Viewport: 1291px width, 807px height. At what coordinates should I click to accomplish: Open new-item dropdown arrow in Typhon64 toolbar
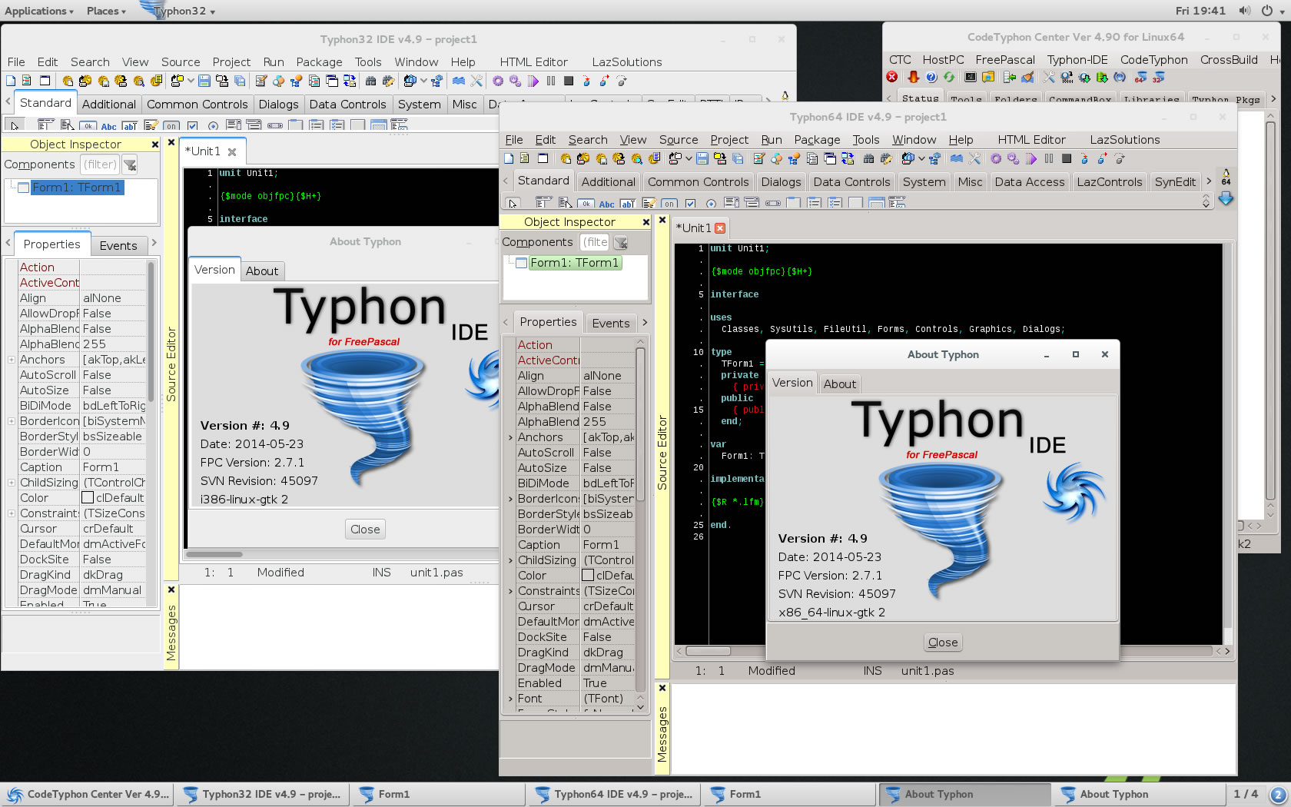[687, 158]
